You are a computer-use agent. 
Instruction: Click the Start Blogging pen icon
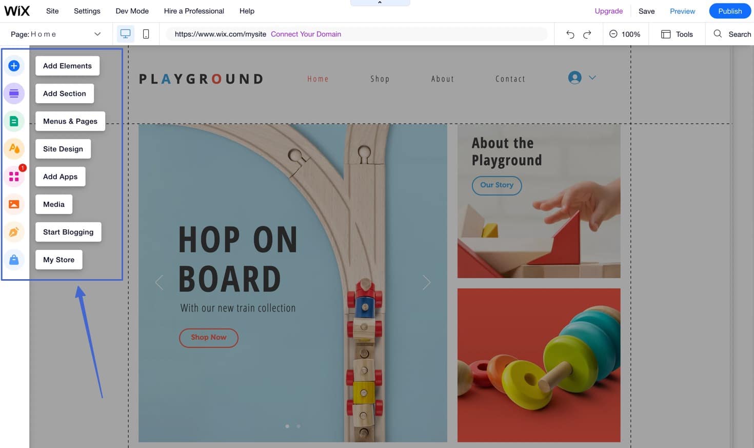14,232
